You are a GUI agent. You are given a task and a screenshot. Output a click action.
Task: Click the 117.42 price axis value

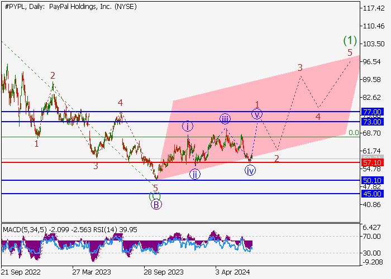click(374, 8)
